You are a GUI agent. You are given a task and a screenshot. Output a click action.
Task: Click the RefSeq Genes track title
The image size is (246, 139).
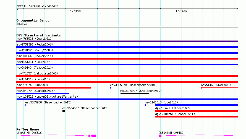click(28, 129)
